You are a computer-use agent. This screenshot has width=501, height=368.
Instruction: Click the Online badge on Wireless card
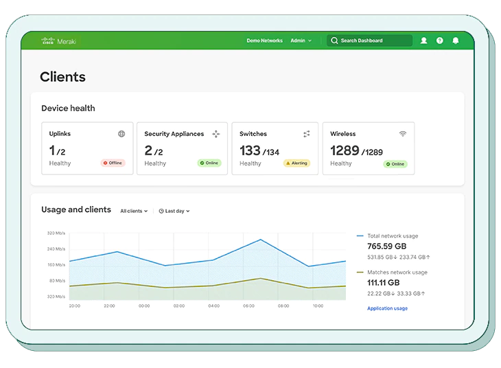click(395, 164)
